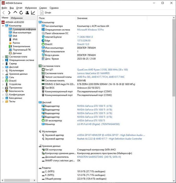176x183 pixels.
Task: Click the Тип ЦП processor icon
Action: [43, 70]
